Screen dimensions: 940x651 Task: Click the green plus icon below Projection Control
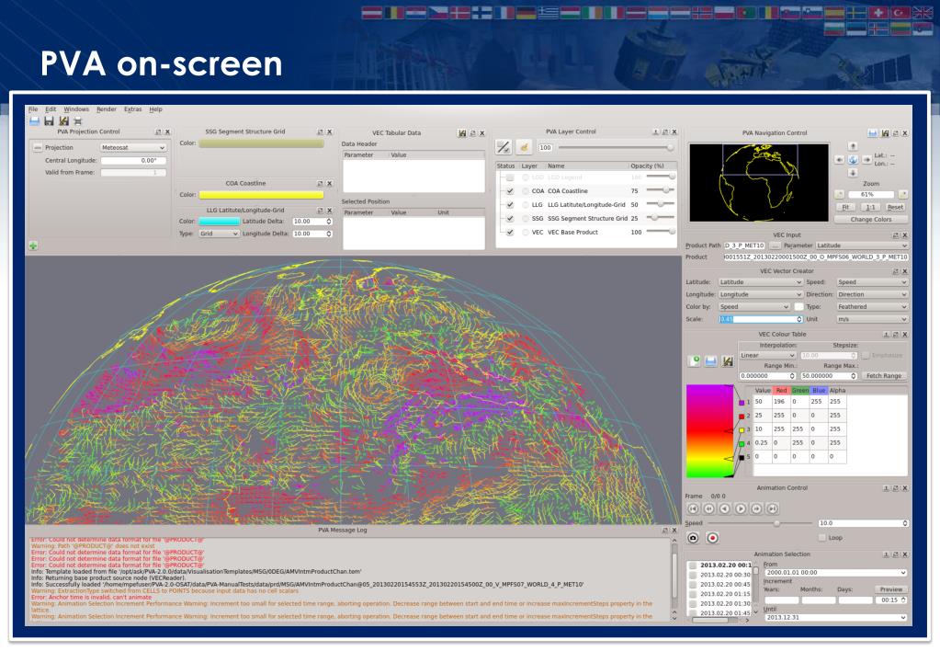click(33, 246)
